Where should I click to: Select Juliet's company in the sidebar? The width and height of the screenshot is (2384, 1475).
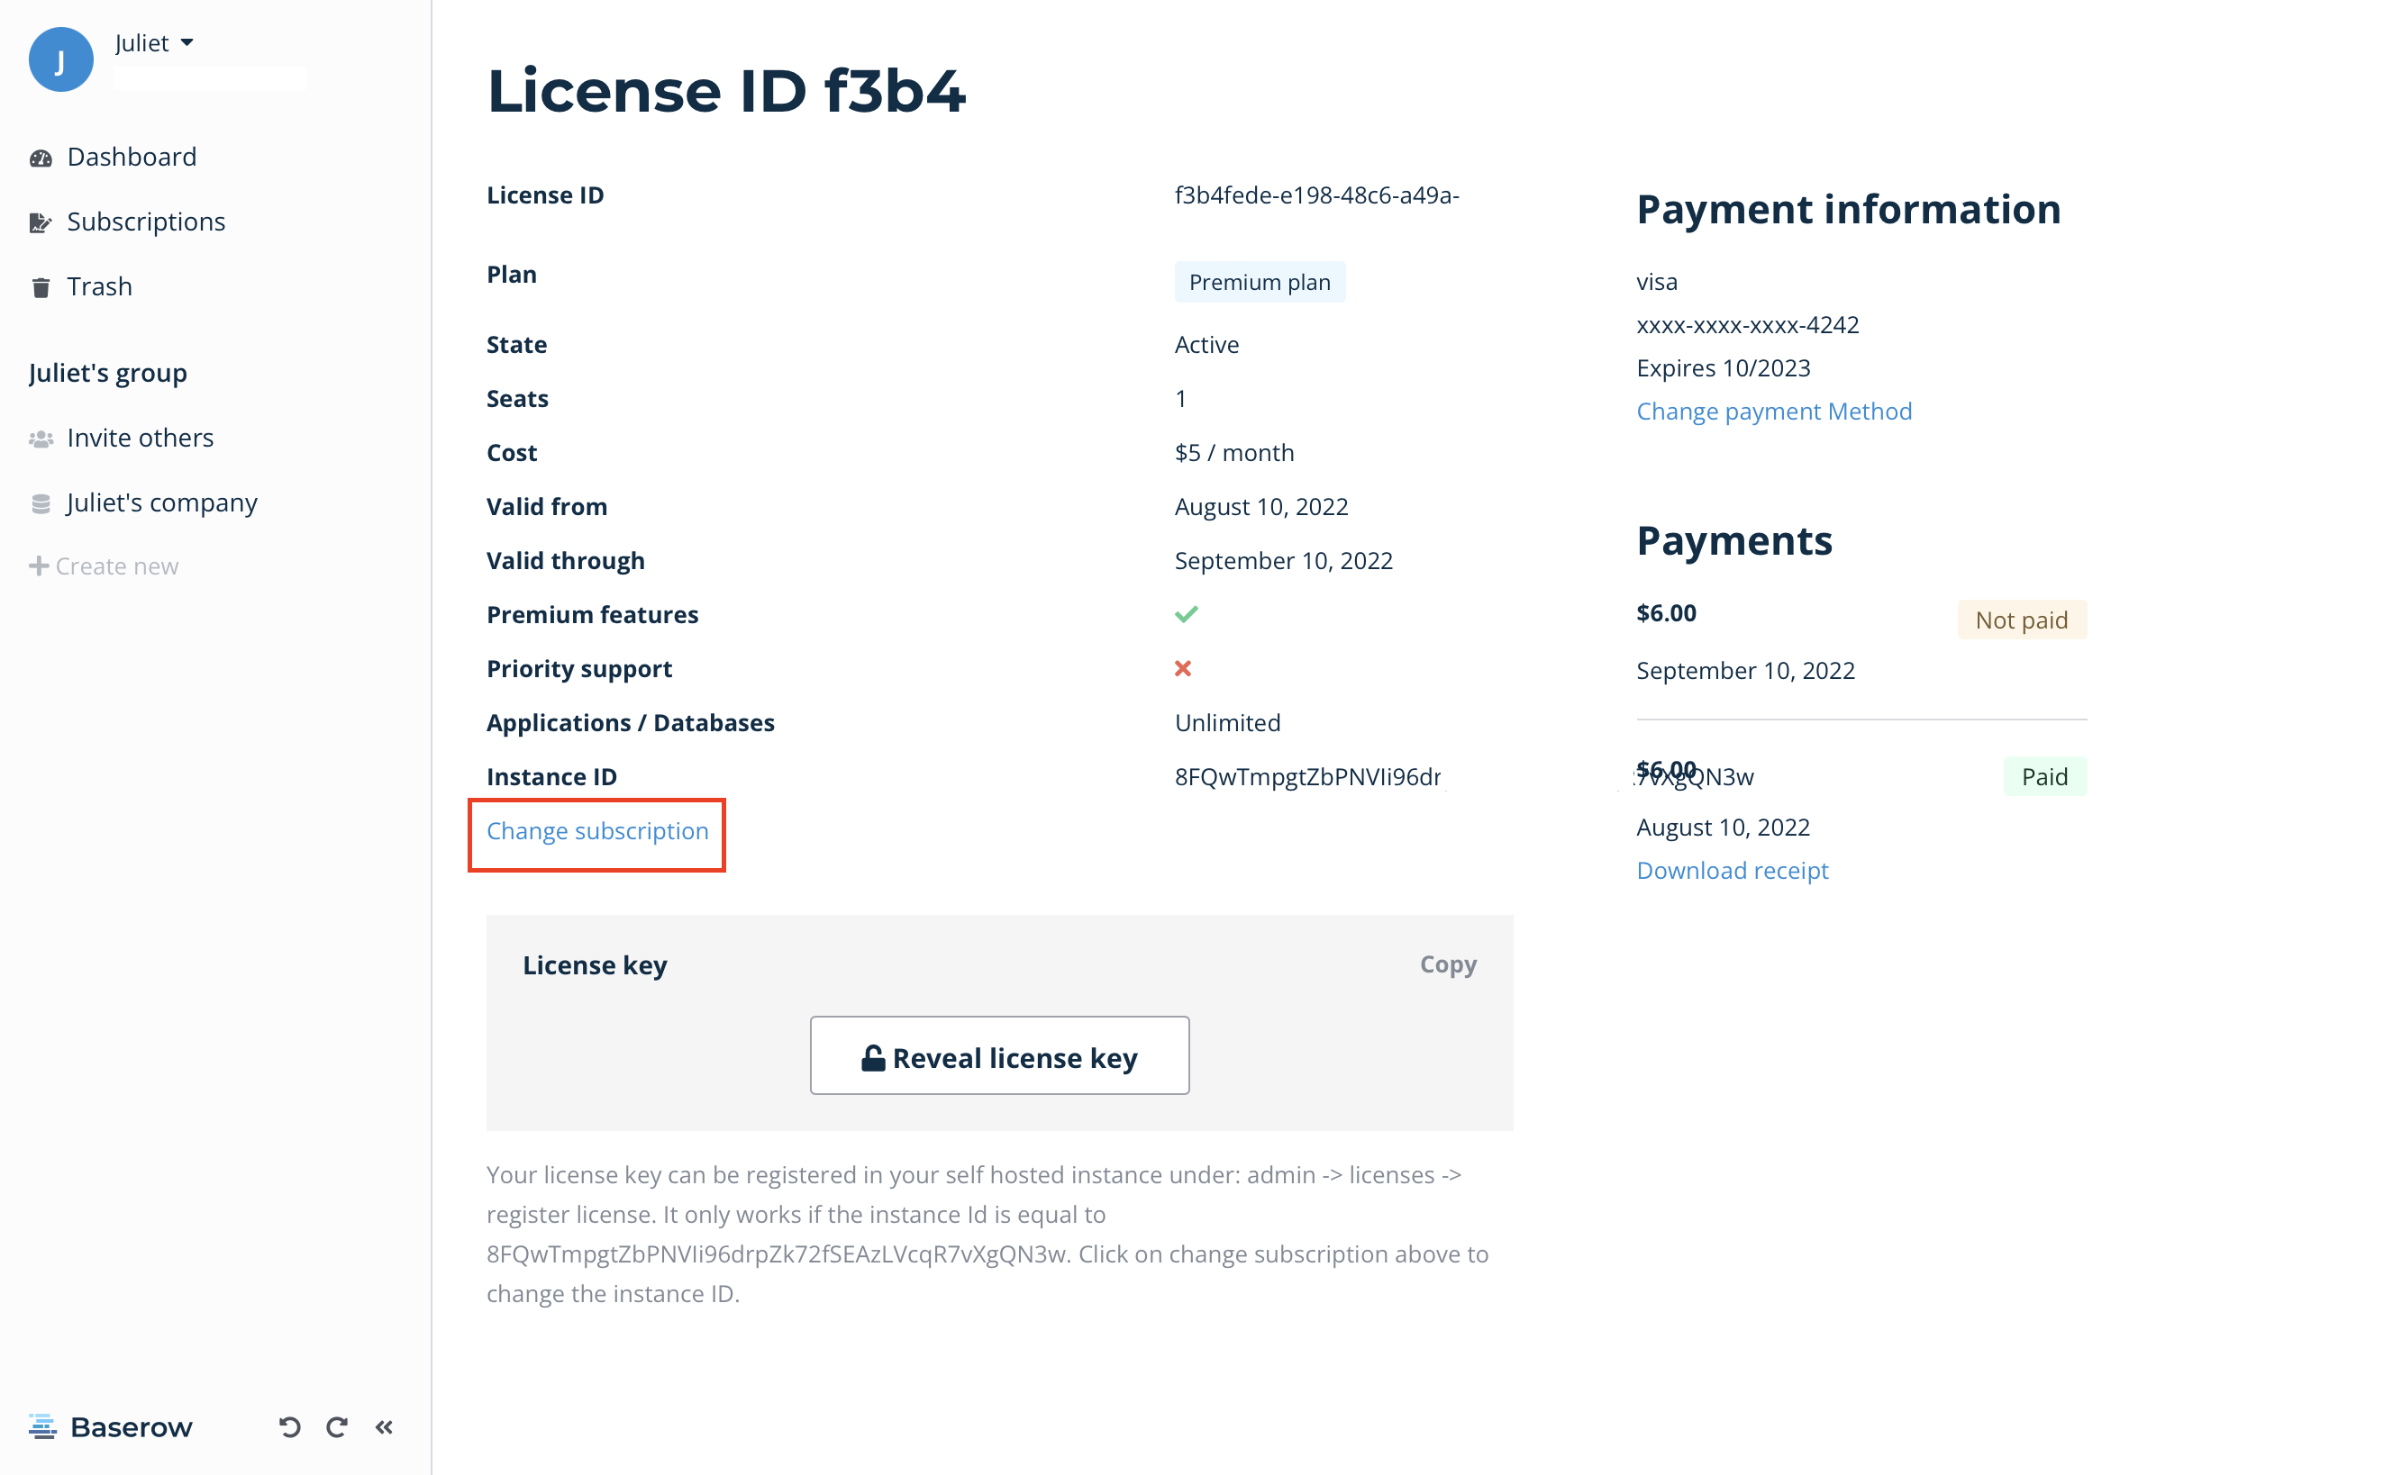(162, 502)
